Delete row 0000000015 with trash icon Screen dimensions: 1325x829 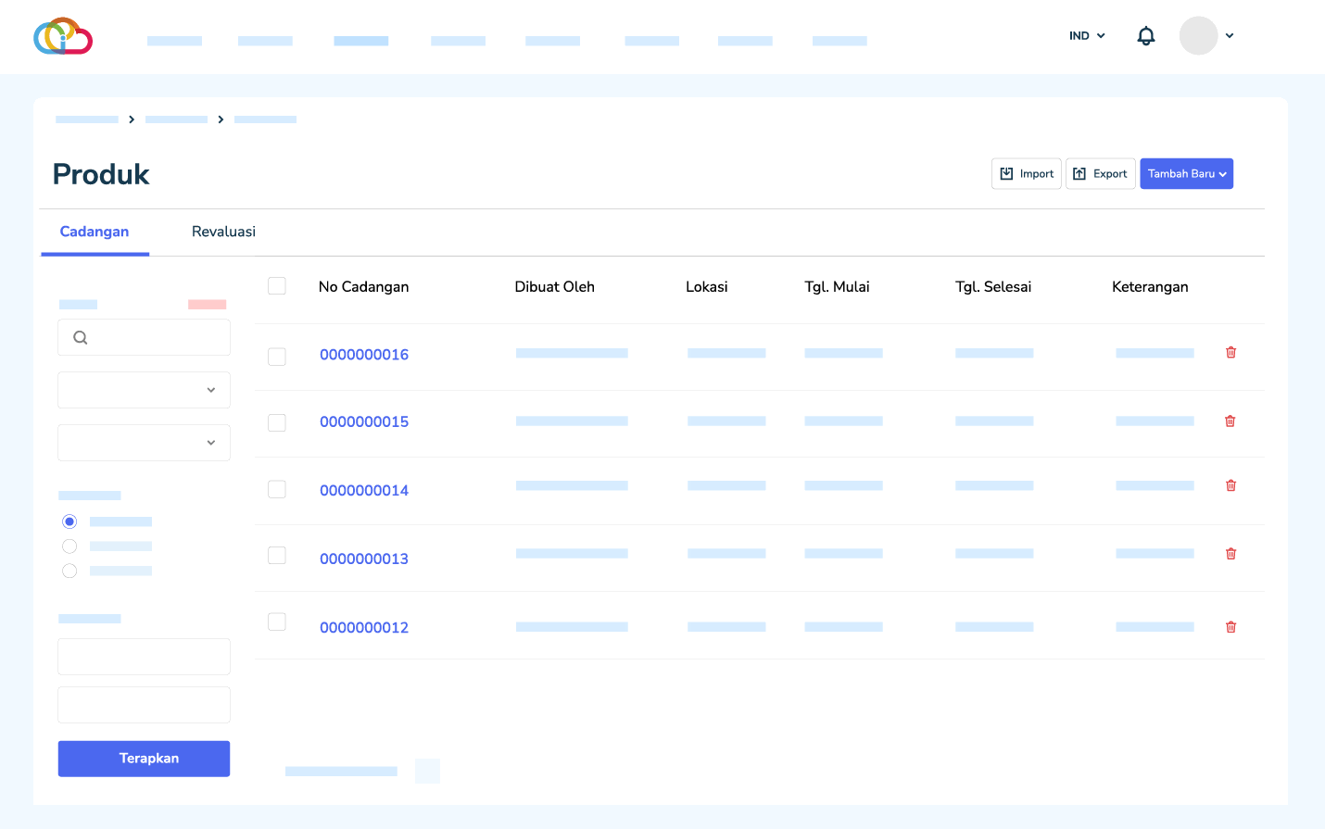[1230, 421]
